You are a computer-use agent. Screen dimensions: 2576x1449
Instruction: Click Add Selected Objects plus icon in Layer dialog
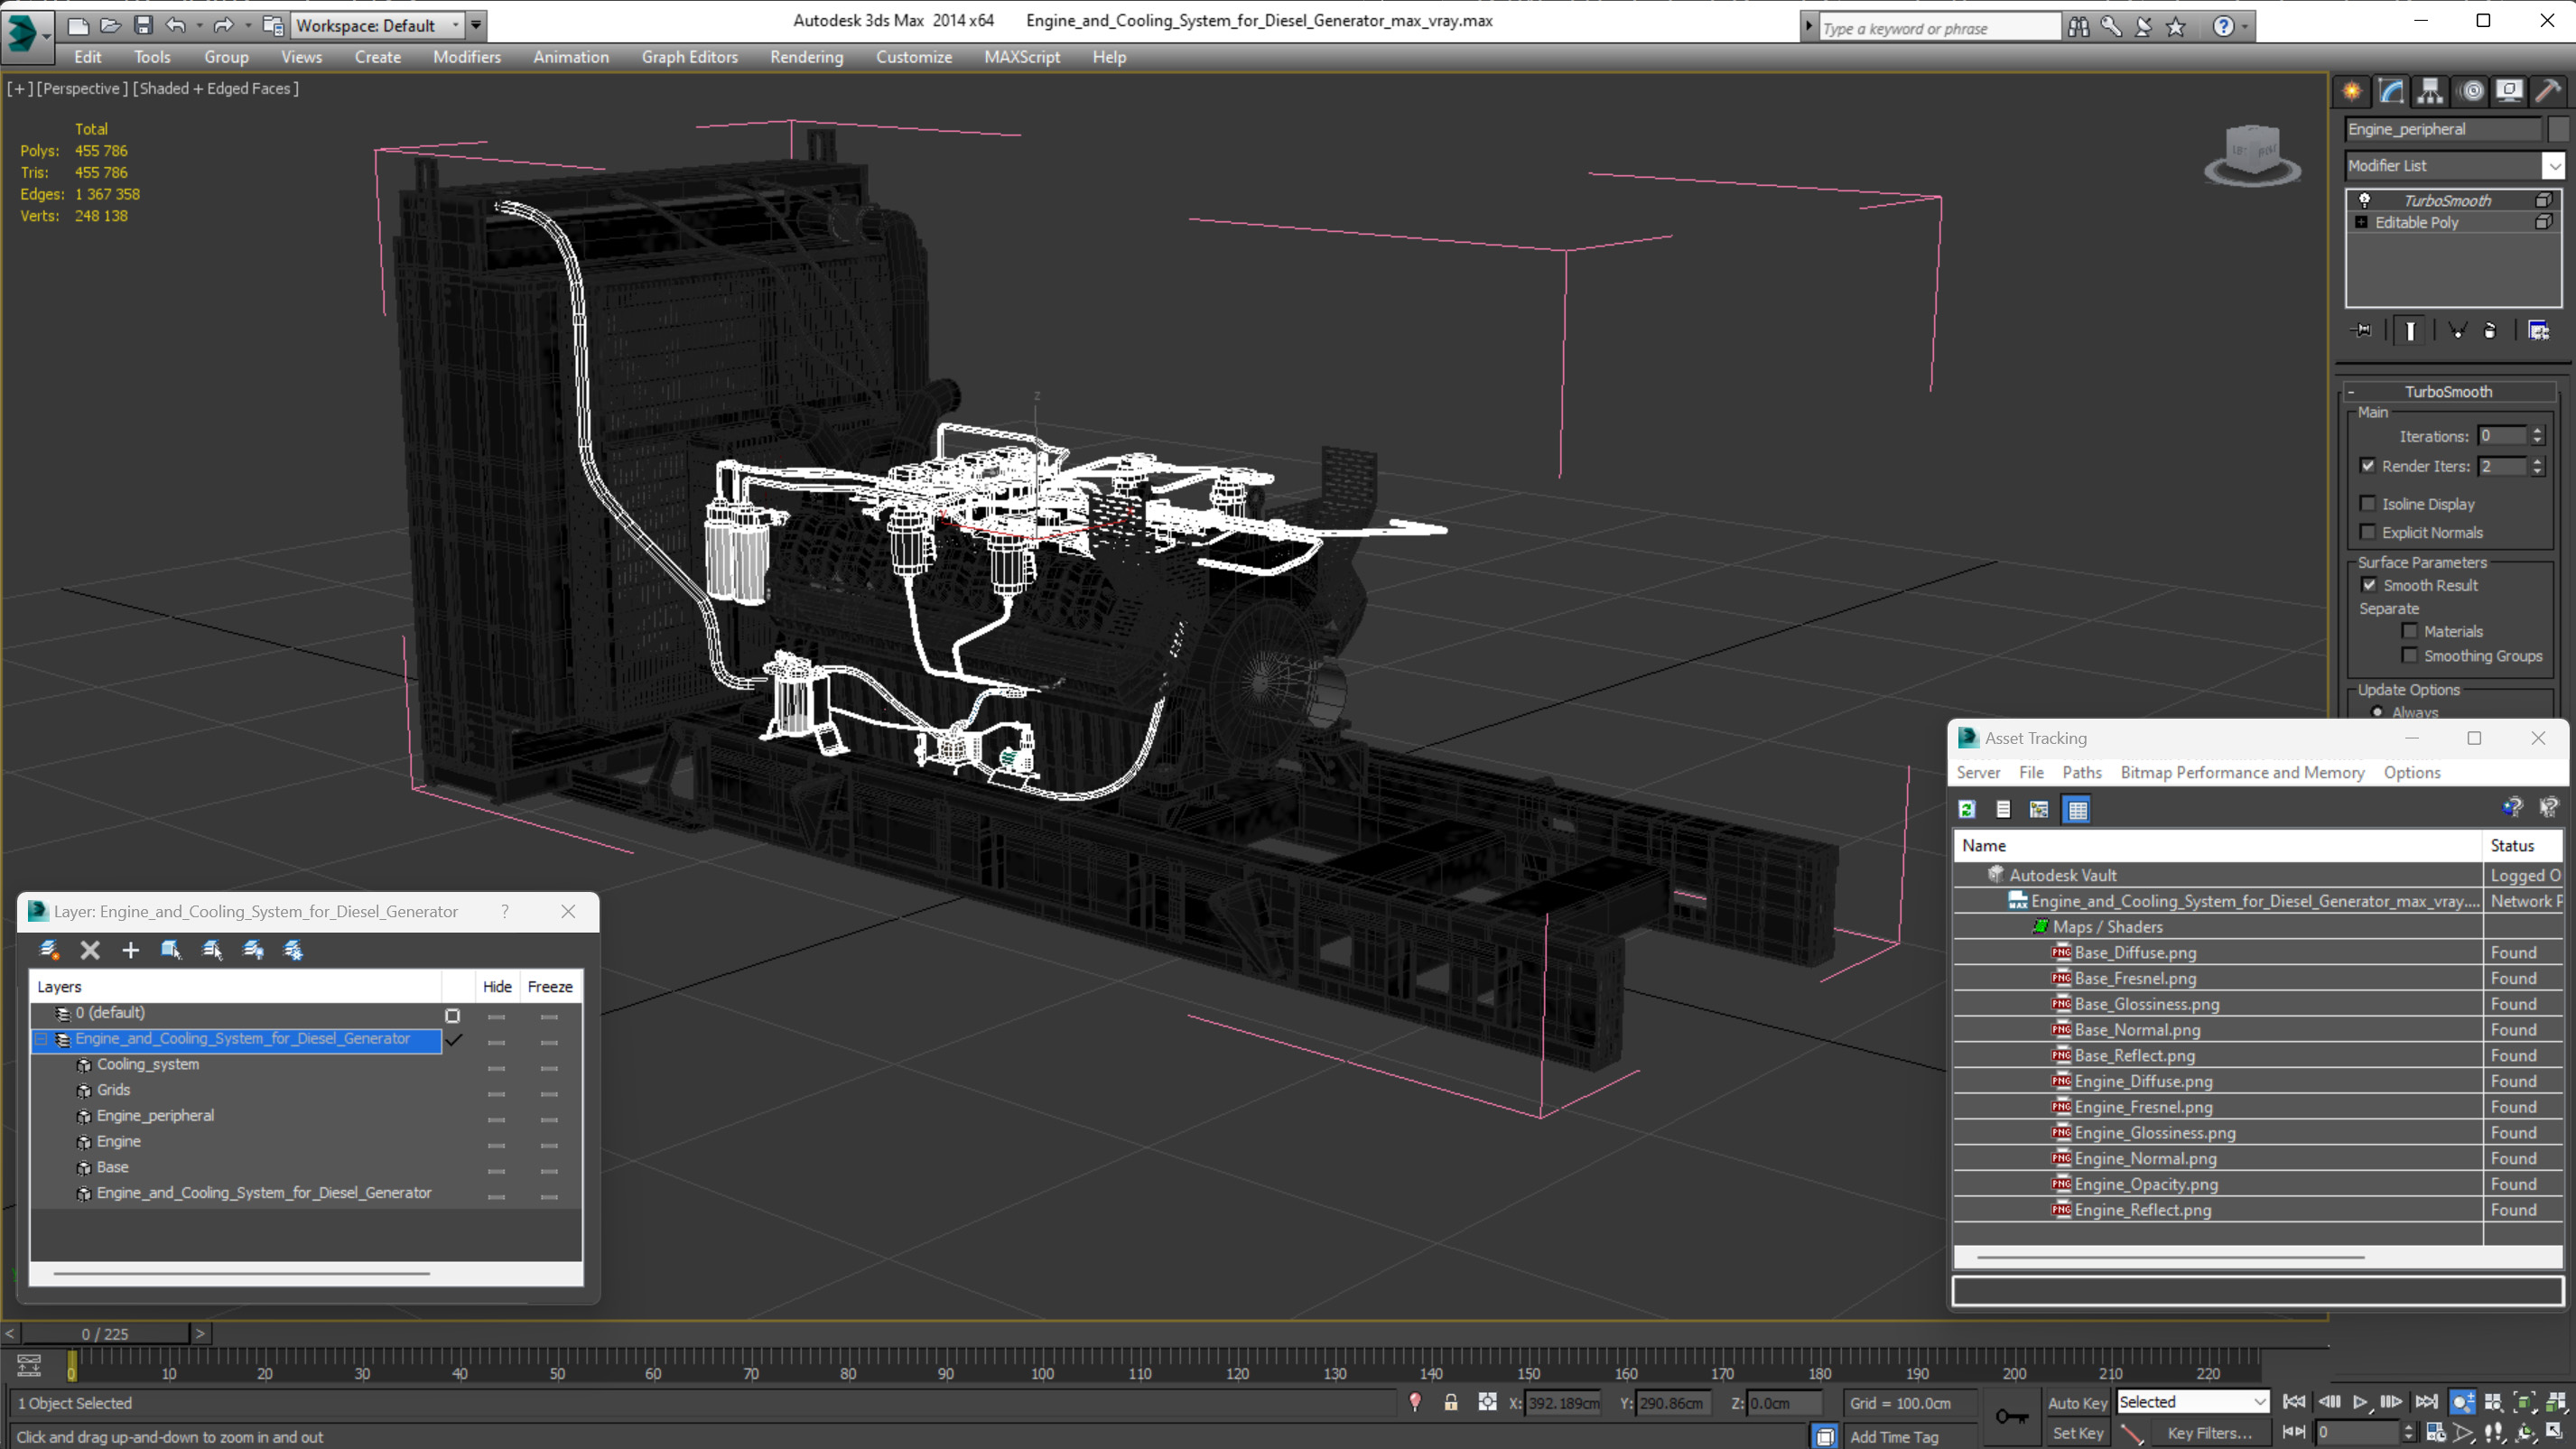[x=130, y=950]
